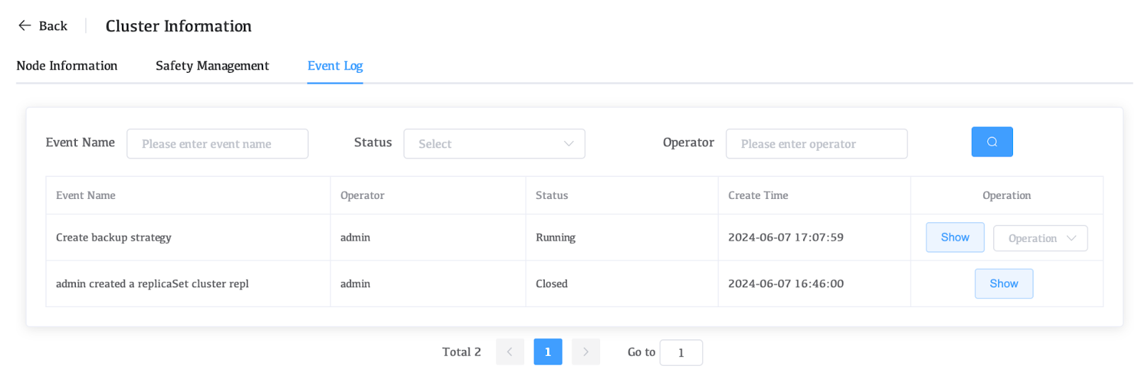Viewport: 1135px width, 378px height.
Task: Click the blue search magnifier button
Action: [x=991, y=142]
